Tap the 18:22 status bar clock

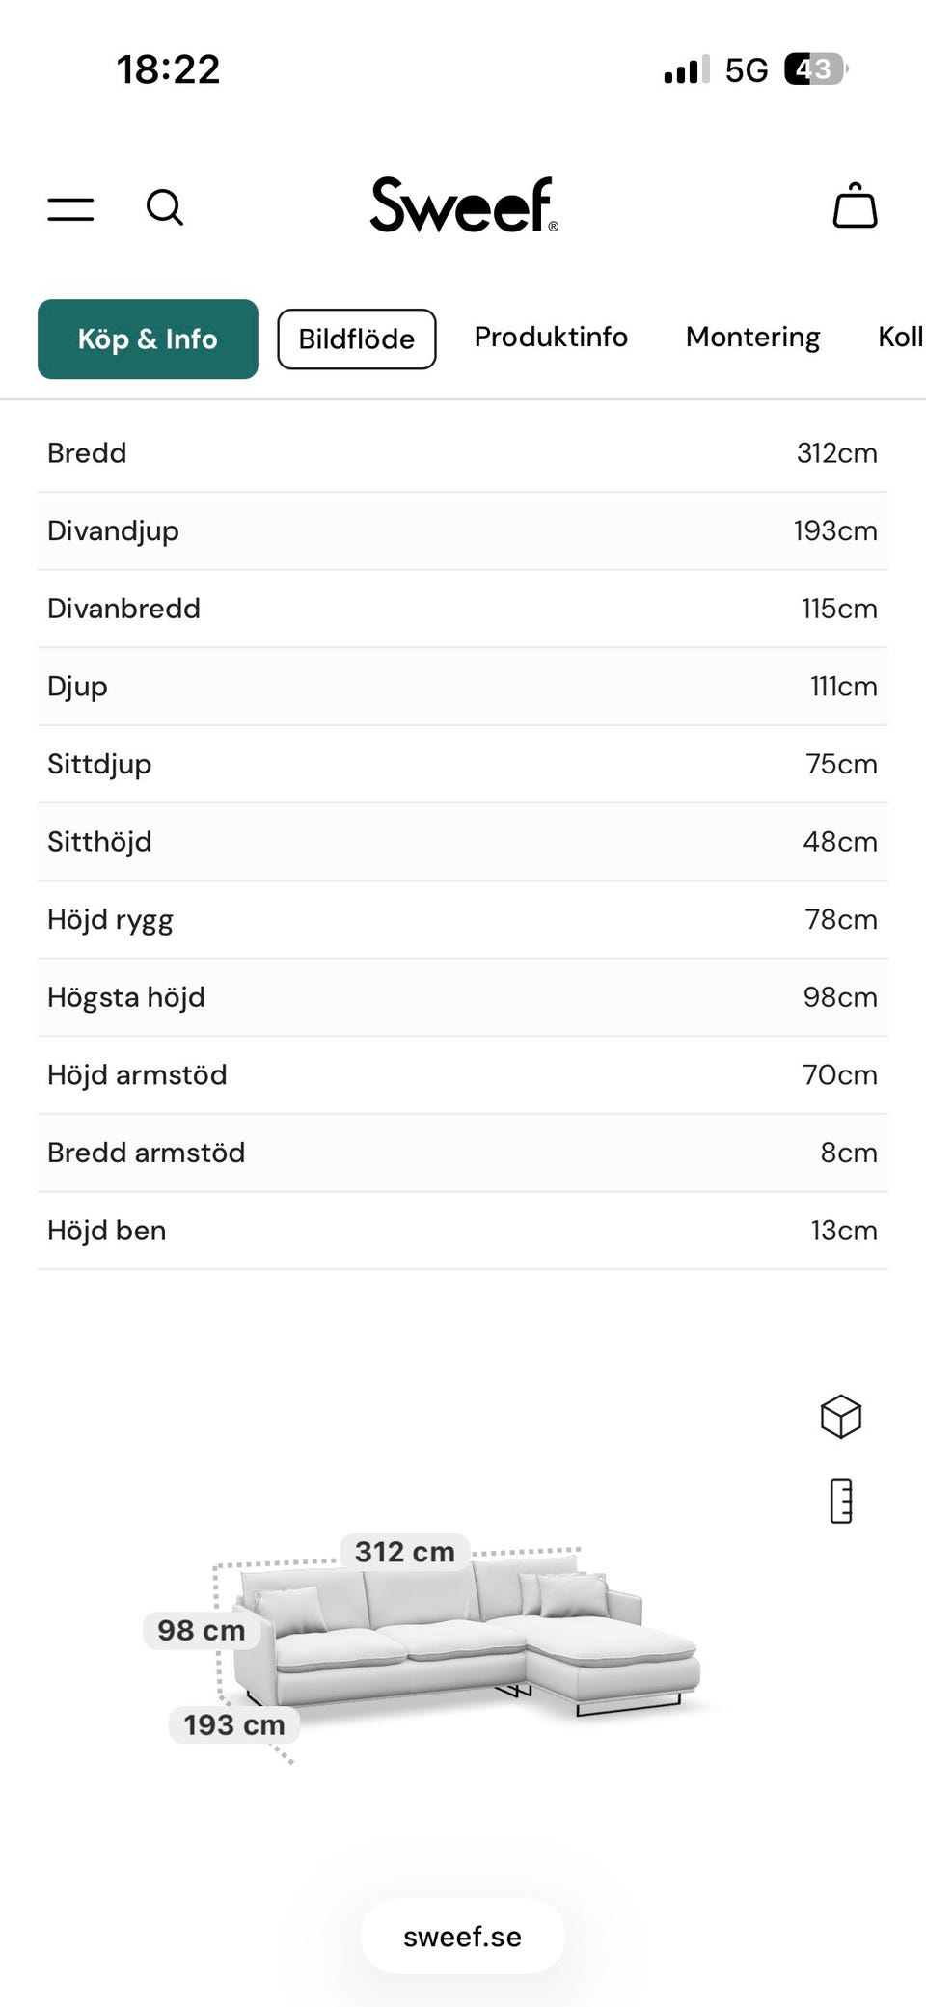click(x=169, y=69)
